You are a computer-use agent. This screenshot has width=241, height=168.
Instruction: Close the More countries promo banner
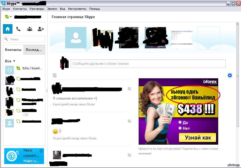coord(41,151)
